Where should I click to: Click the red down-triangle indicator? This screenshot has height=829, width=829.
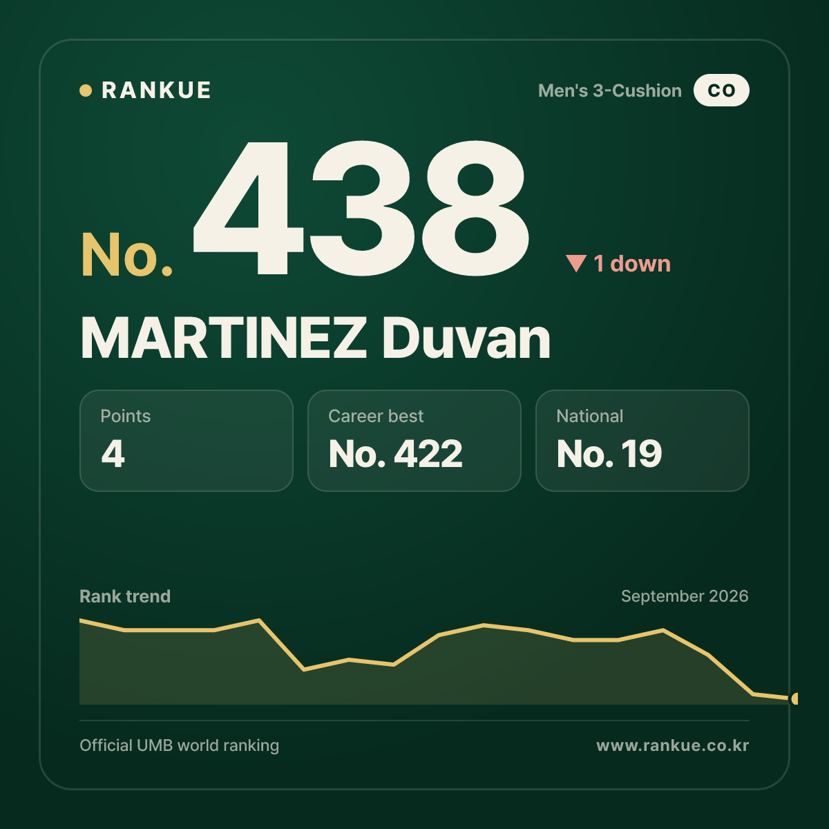(x=576, y=263)
